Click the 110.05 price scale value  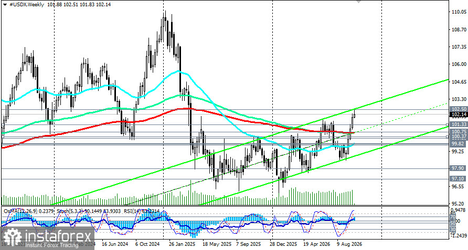459,12
